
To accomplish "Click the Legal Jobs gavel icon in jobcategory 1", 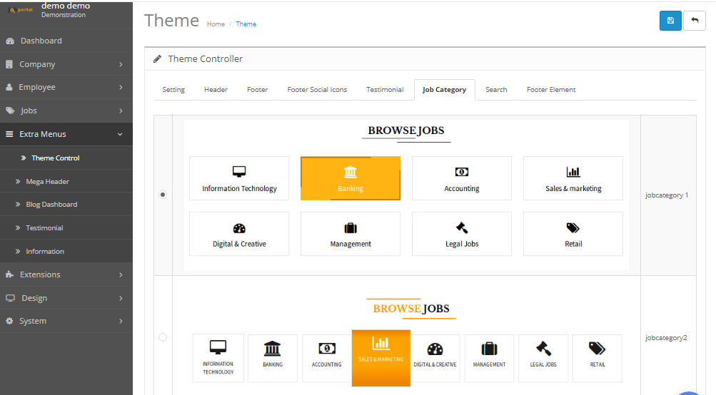I will point(462,228).
